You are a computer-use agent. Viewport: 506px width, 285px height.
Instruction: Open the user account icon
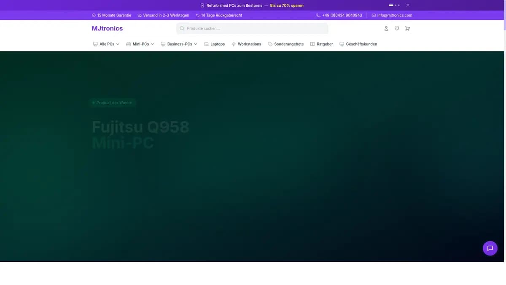click(x=386, y=28)
